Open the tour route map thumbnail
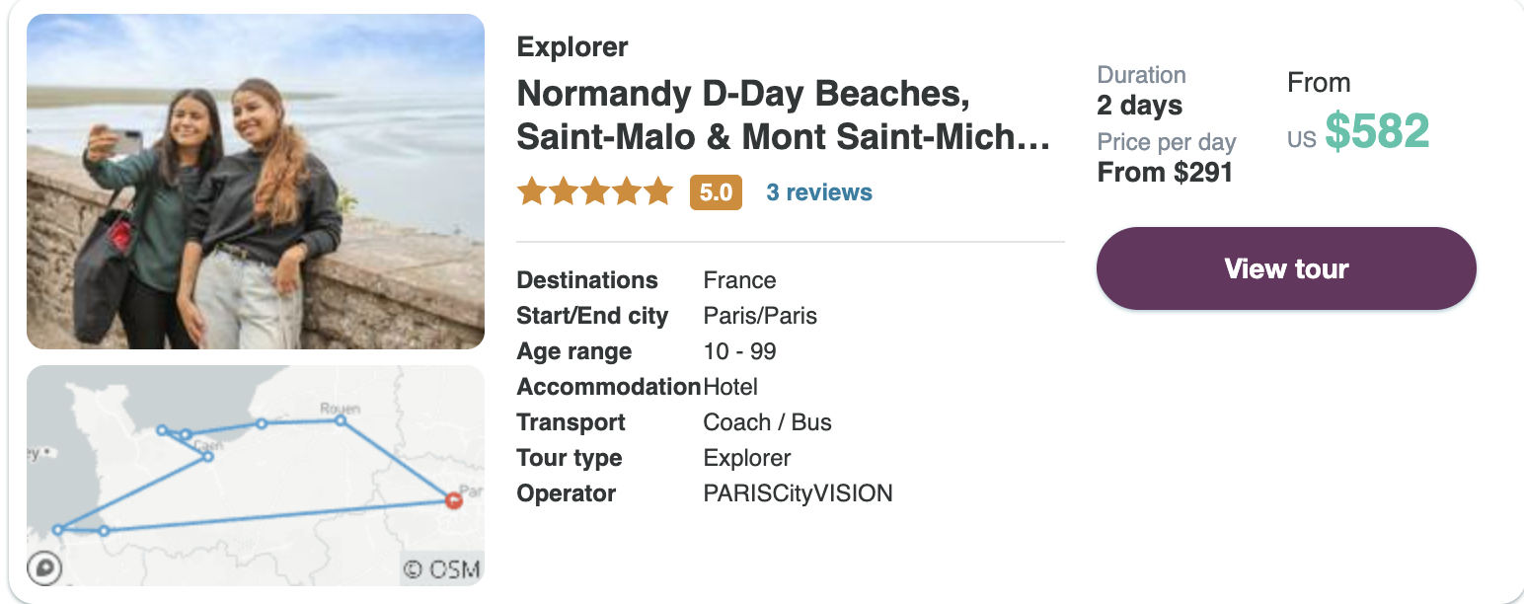This screenshot has width=1524, height=604. click(256, 476)
